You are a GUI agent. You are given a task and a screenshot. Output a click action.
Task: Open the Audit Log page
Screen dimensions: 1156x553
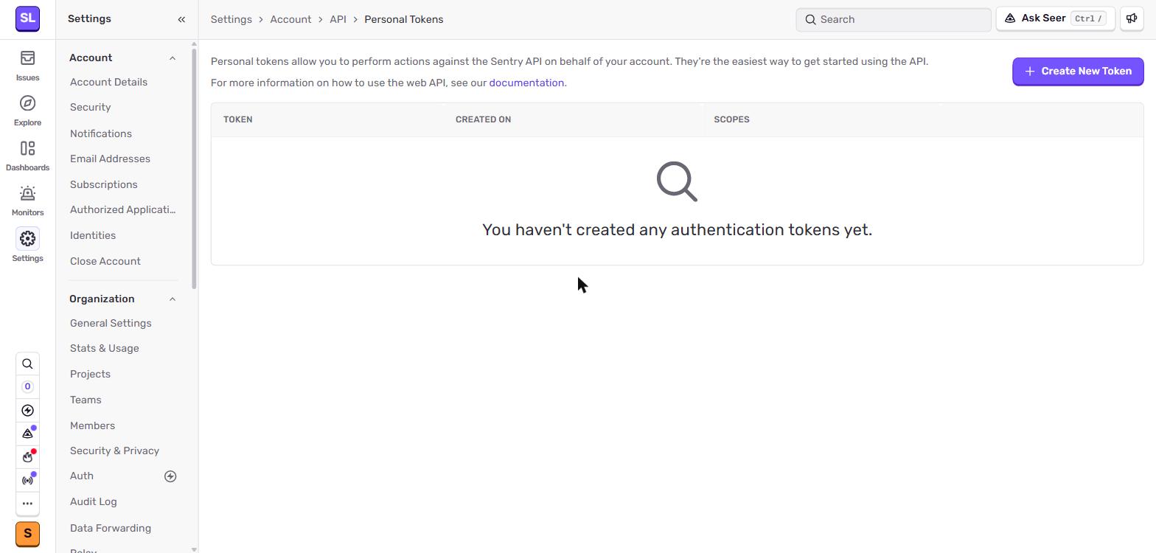pyautogui.click(x=94, y=501)
